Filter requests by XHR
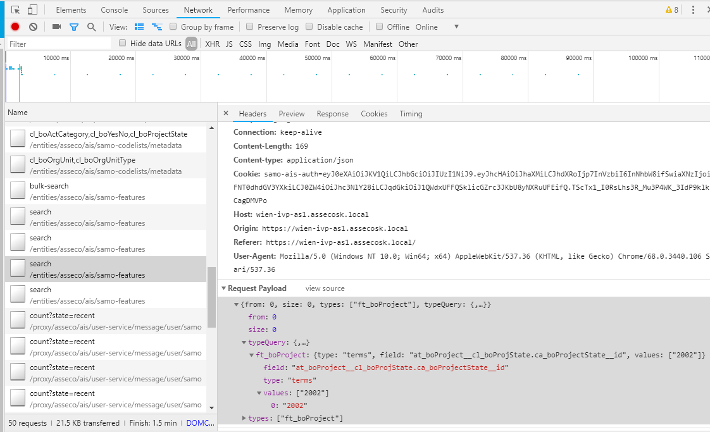Image resolution: width=710 pixels, height=432 pixels. (213, 44)
